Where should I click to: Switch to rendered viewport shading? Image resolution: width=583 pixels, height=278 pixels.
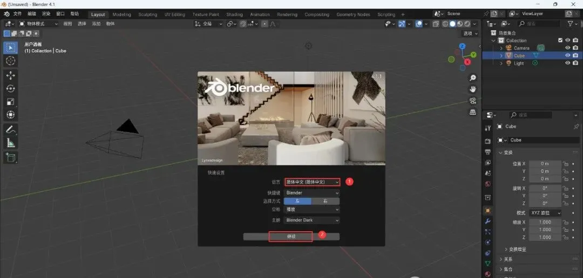tap(467, 24)
